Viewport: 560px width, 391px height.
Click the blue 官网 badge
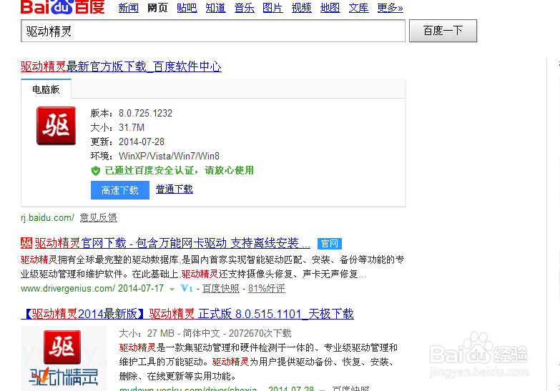coord(329,244)
